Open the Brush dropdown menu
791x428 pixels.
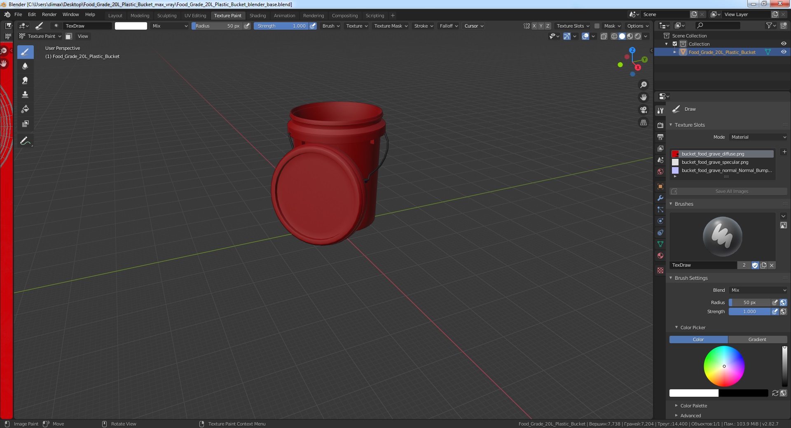tap(331, 26)
